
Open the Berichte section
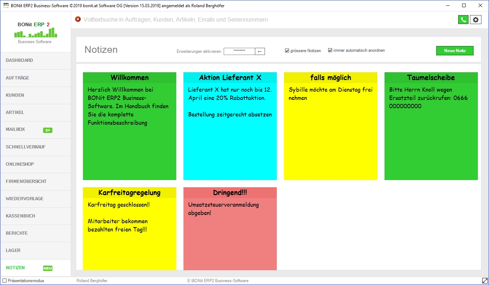click(36, 233)
